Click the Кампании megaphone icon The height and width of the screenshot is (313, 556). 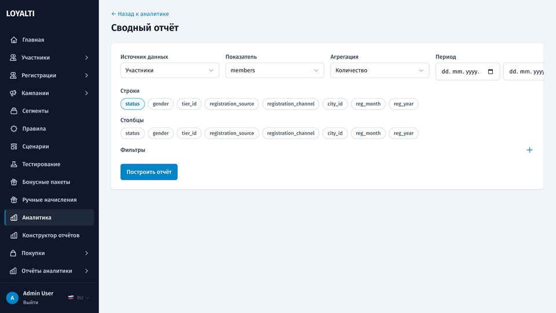(13, 93)
